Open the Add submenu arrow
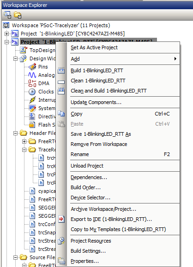The image size is (193, 267). (175, 59)
